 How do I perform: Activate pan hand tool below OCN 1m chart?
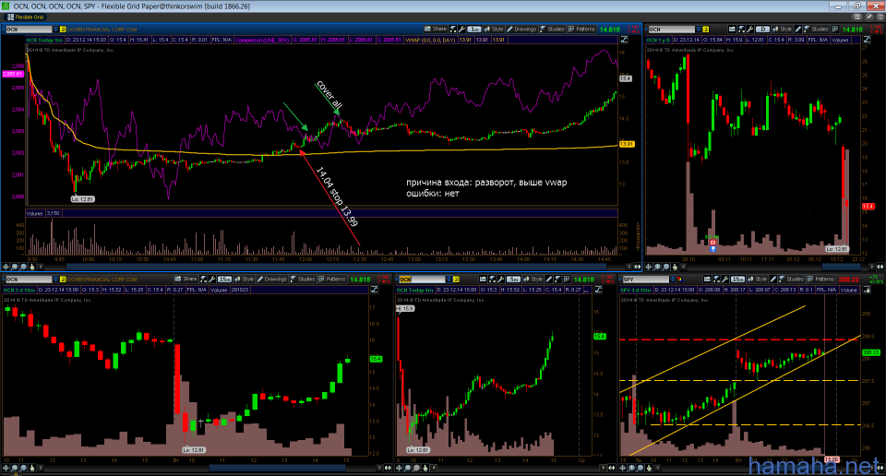click(x=32, y=267)
